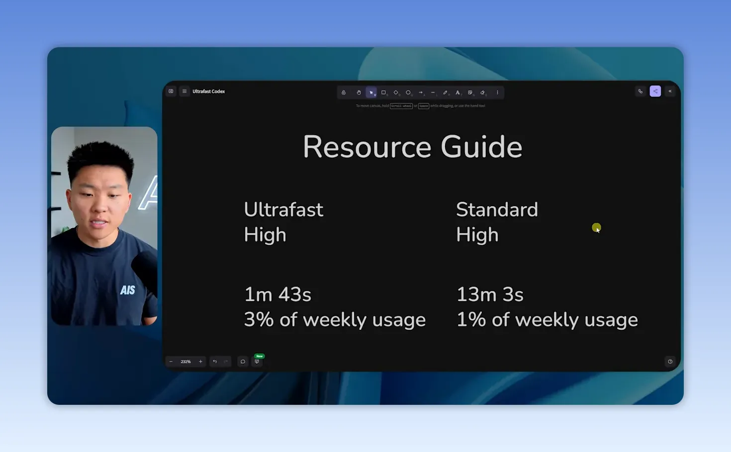The height and width of the screenshot is (452, 731).
Task: Select the Pencil freehand draw tool
Action: (445, 92)
